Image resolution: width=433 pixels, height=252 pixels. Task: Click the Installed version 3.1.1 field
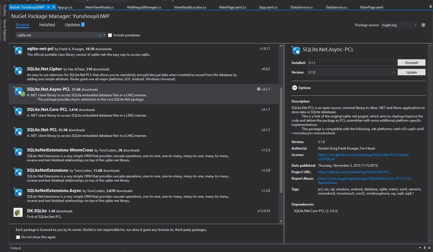(352, 63)
